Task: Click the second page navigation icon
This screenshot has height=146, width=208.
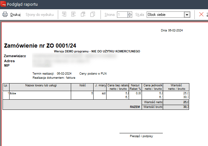Action: [74, 15]
